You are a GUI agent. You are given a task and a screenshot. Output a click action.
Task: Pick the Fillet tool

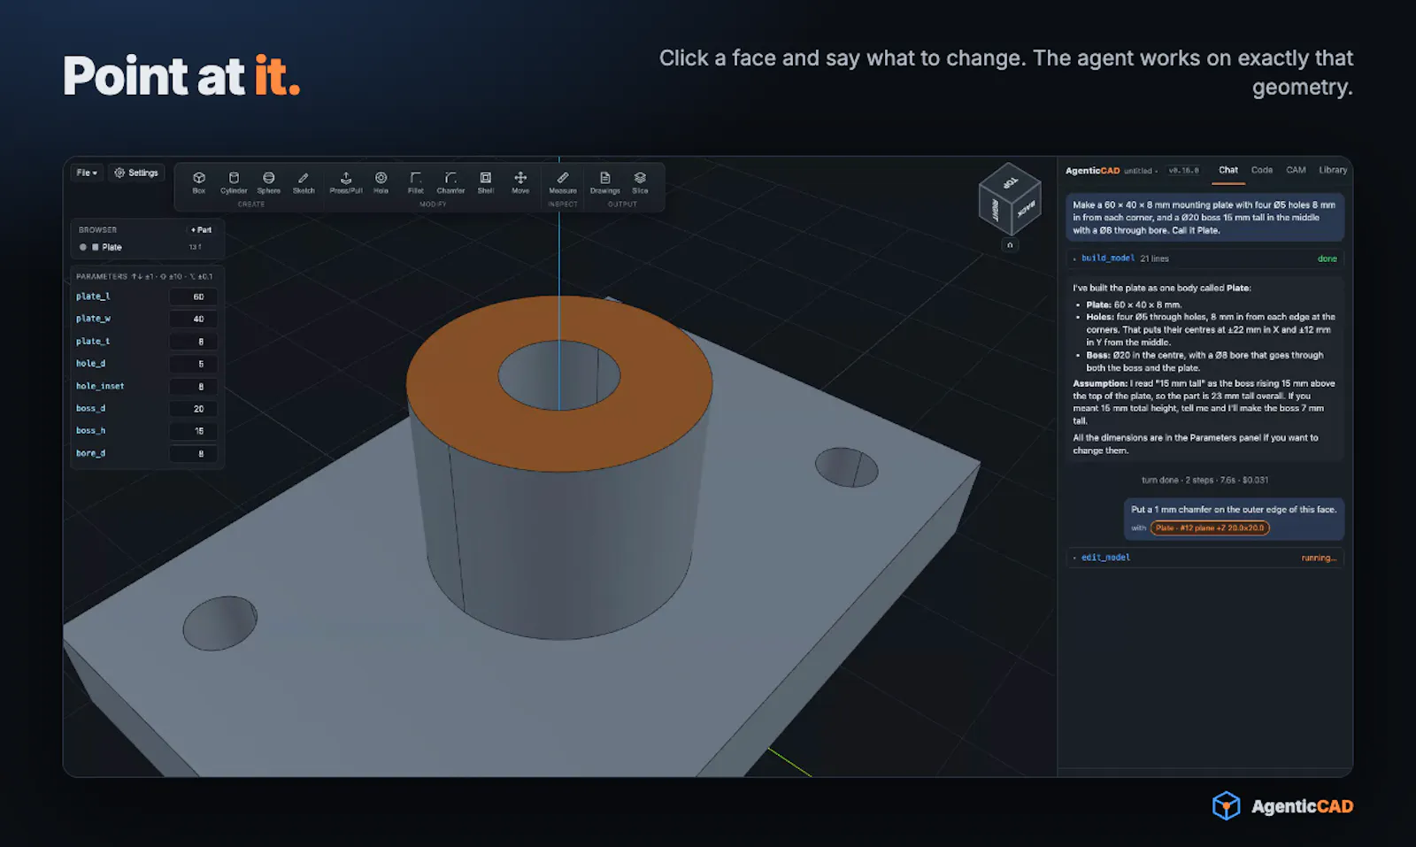[416, 182]
